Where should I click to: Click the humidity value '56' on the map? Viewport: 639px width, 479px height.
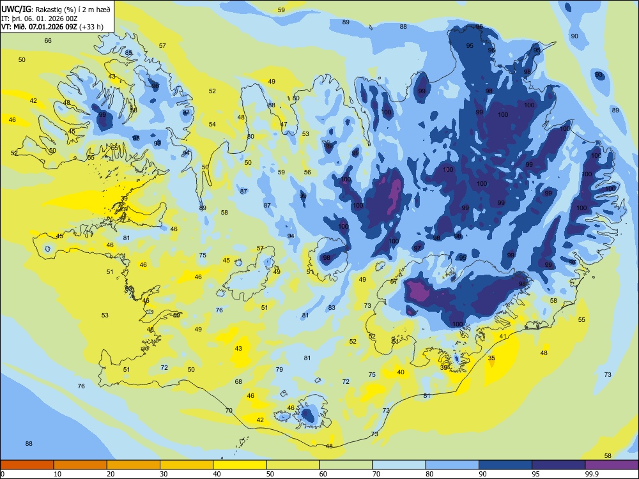(x=307, y=172)
